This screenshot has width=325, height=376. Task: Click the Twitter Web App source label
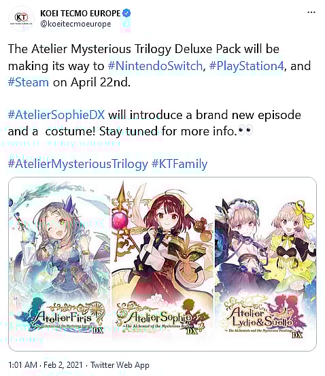click(x=120, y=365)
